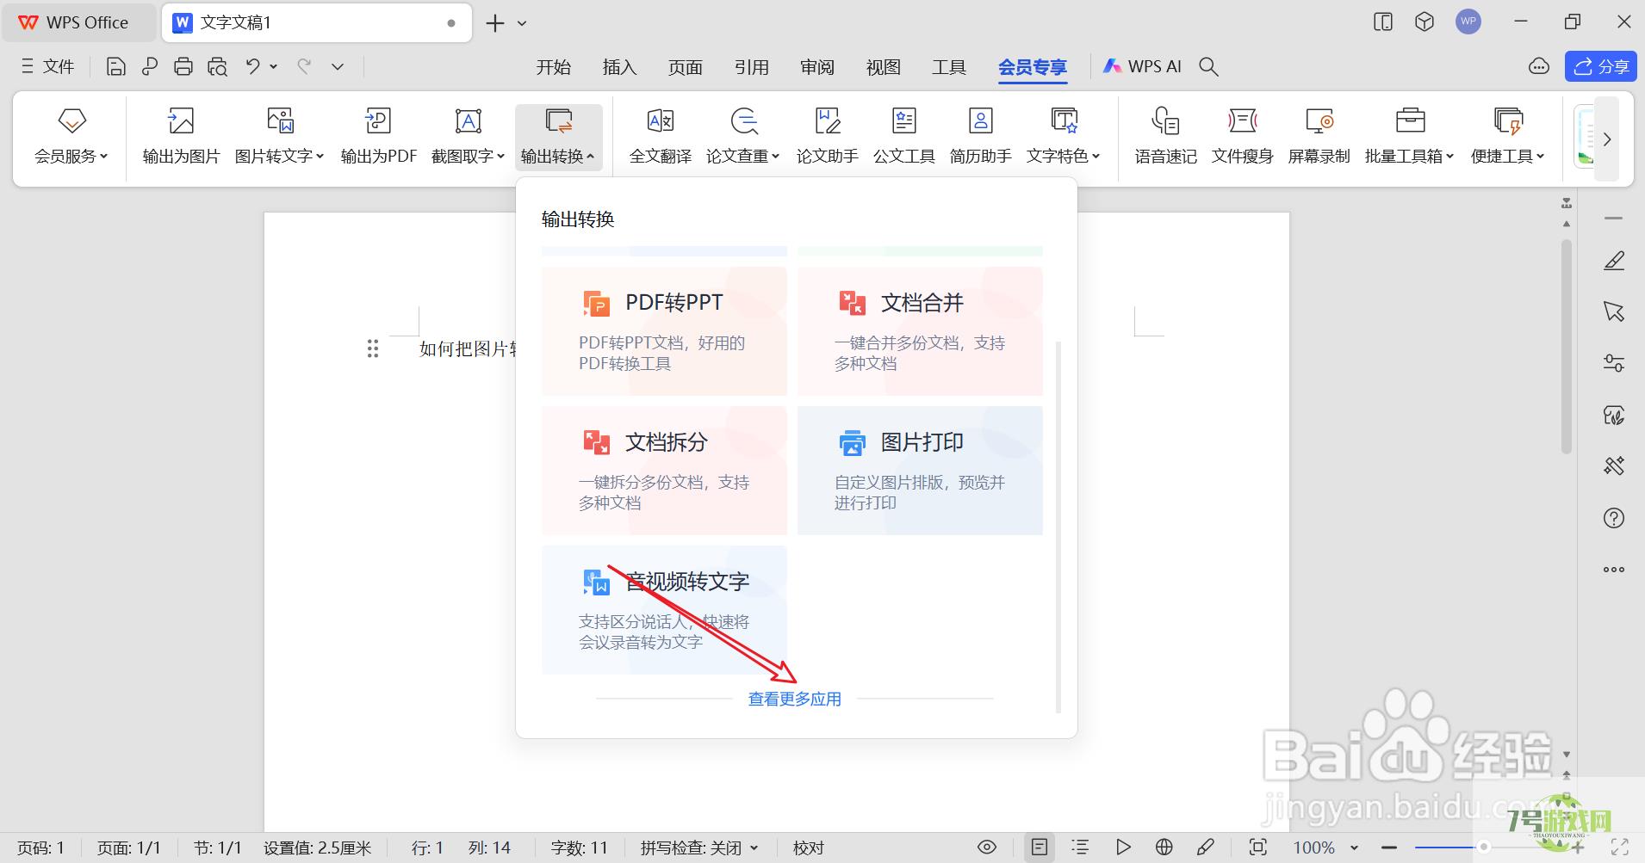The image size is (1645, 863).
Task: Switch to 页面 tab
Action: pyautogui.click(x=686, y=67)
